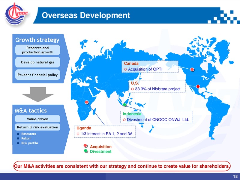Click the red marker on the U.S.
Viewport: 240px width, 180px height.
(198, 87)
